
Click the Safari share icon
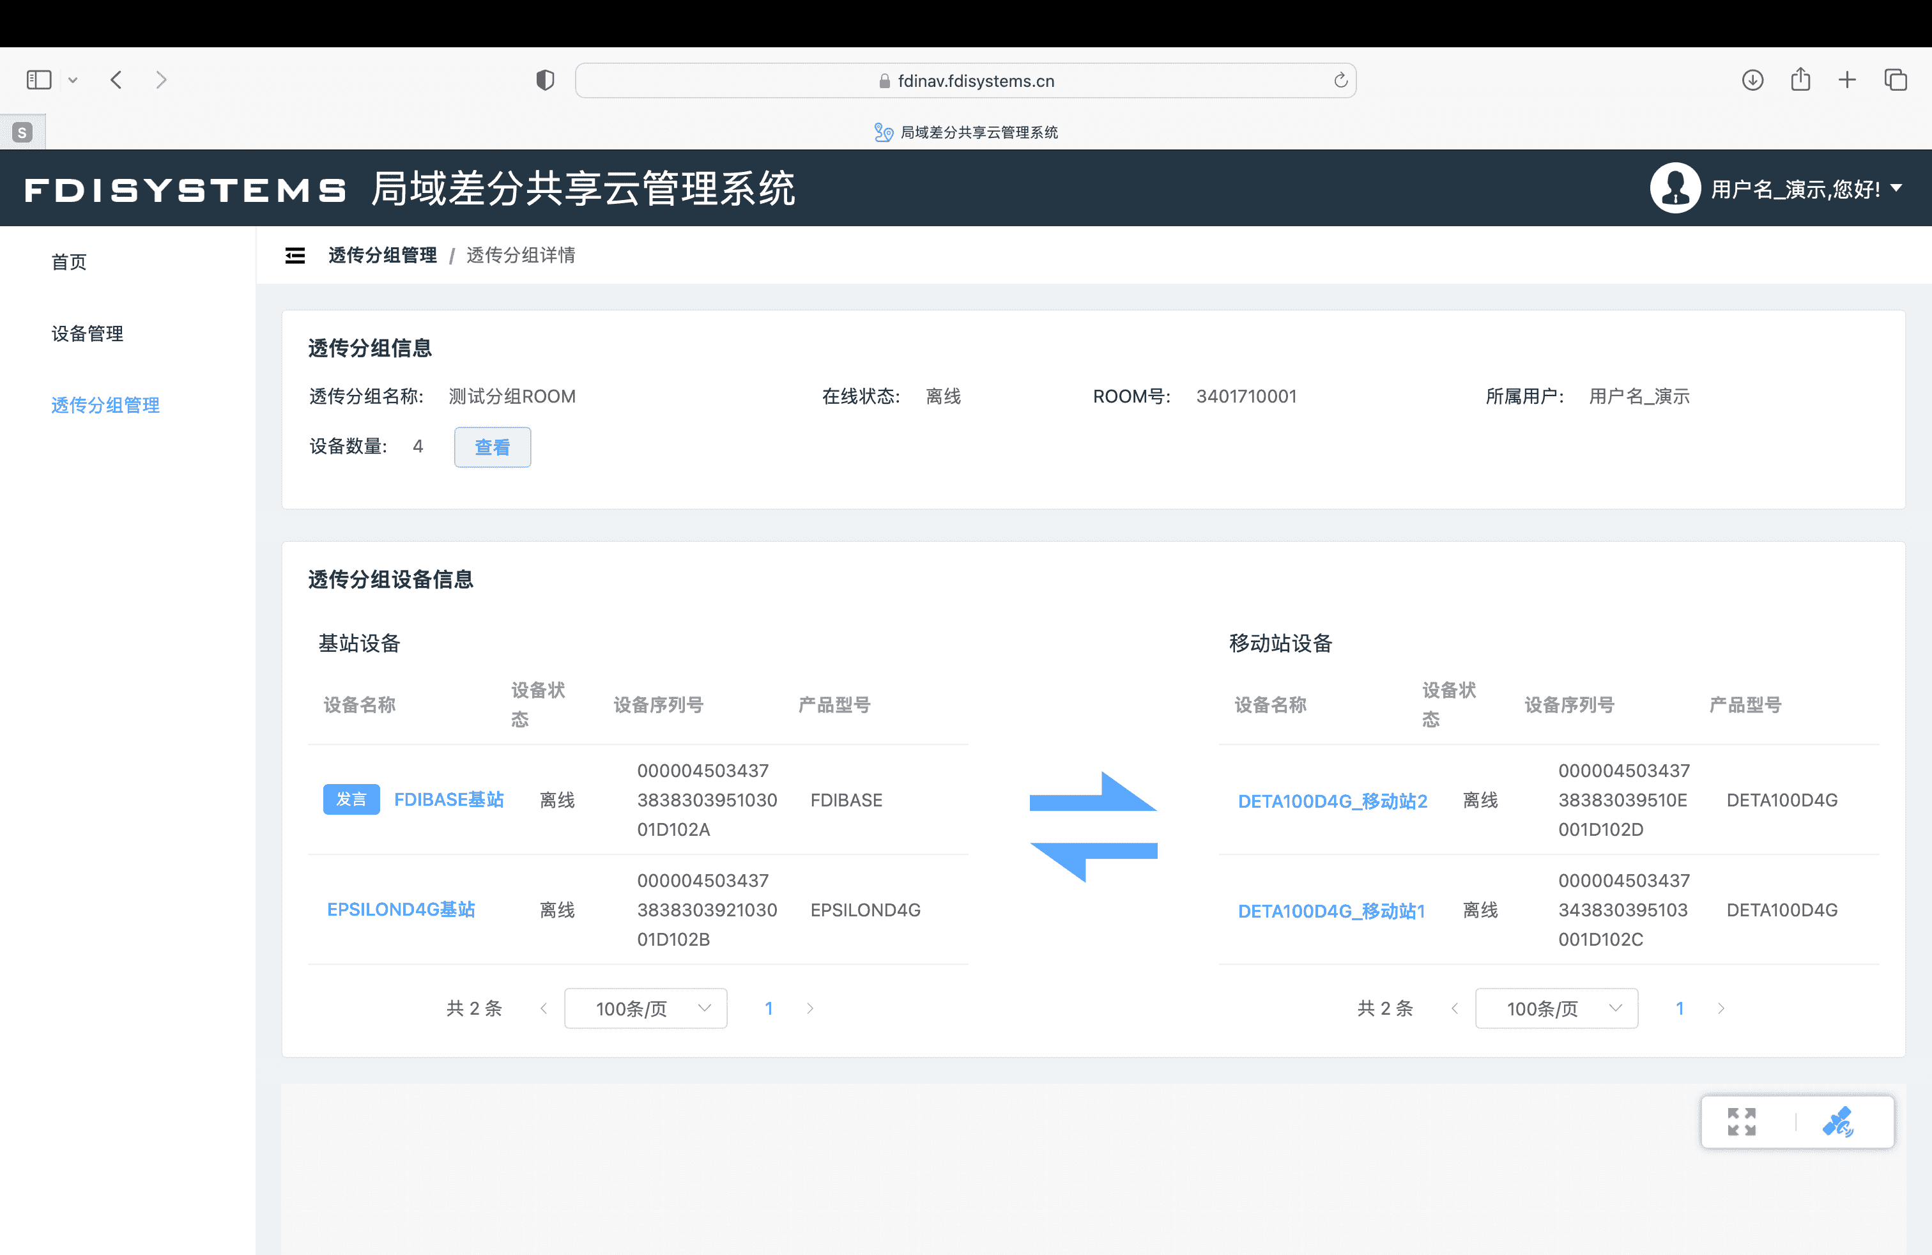tap(1800, 79)
